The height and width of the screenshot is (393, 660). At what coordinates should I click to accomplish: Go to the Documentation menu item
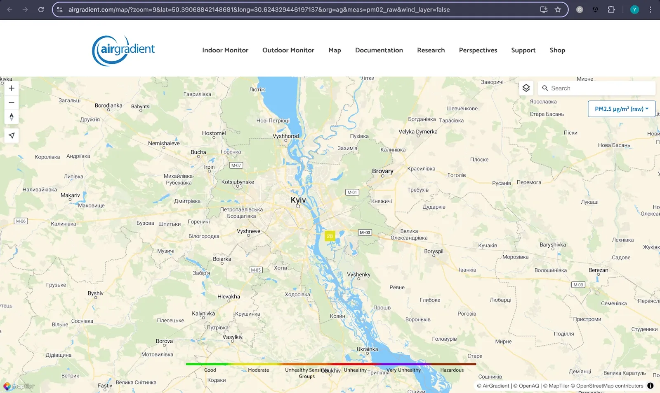pos(379,50)
